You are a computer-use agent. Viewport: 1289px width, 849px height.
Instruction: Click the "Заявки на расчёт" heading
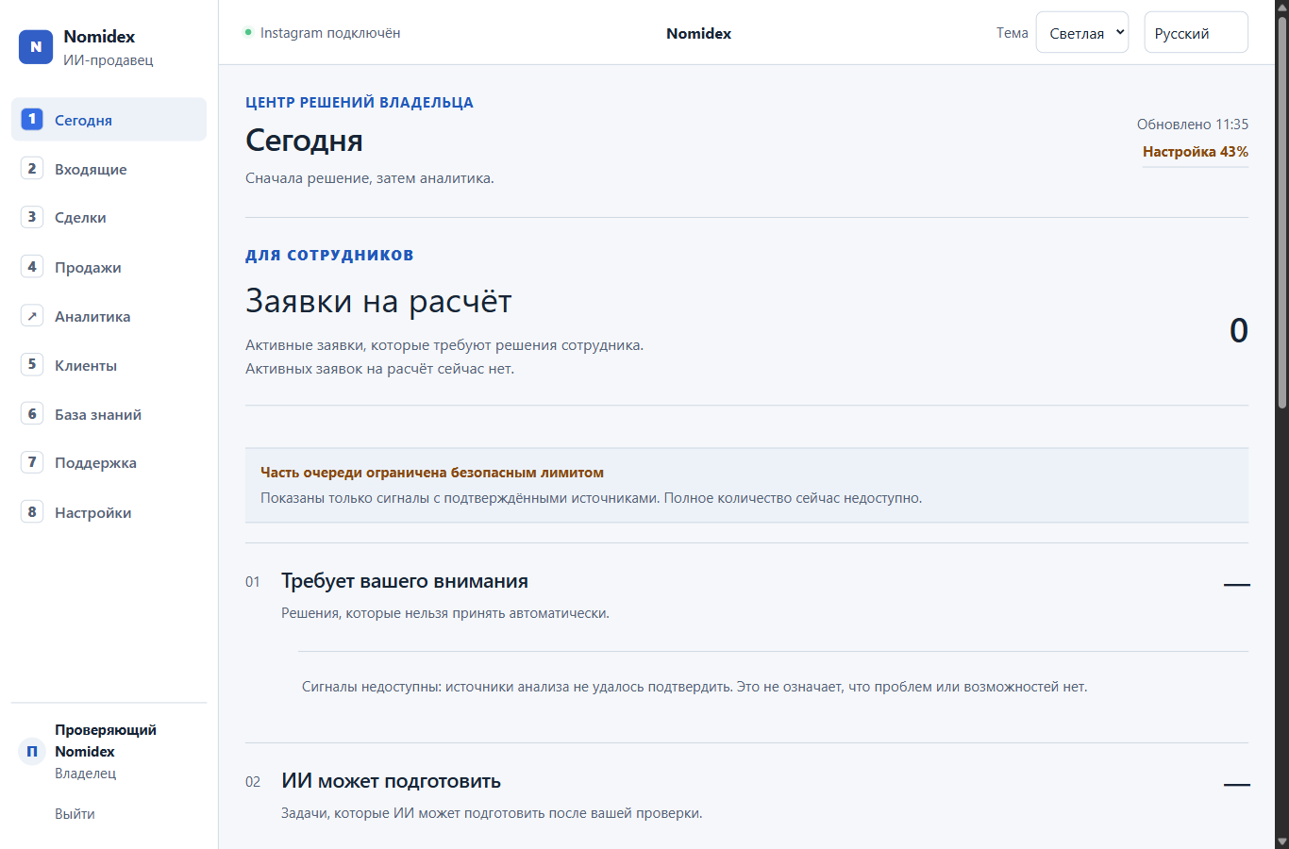coord(378,301)
